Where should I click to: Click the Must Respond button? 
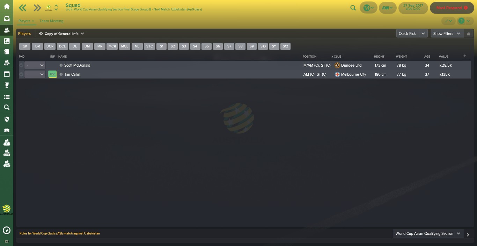[452, 8]
